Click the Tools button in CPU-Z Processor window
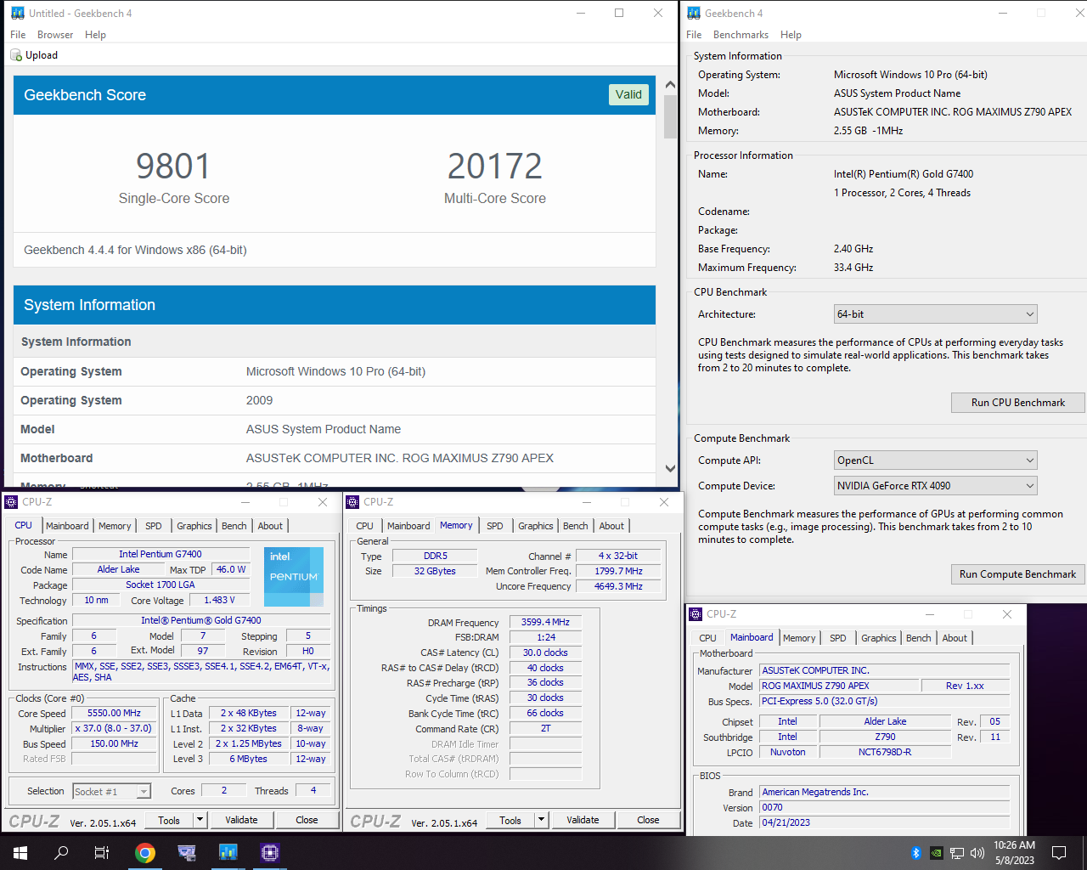 click(169, 821)
